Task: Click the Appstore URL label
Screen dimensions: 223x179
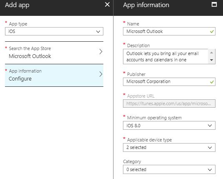Action: point(141,96)
